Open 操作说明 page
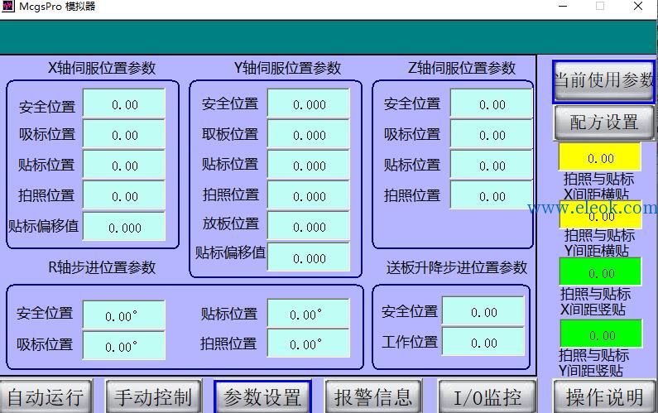The height and width of the screenshot is (413, 658). tap(605, 396)
